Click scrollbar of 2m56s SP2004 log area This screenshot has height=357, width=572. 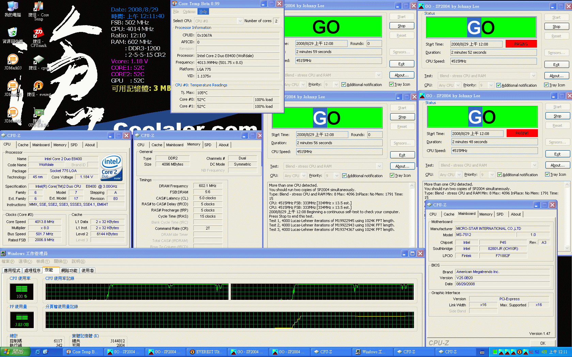point(412,215)
